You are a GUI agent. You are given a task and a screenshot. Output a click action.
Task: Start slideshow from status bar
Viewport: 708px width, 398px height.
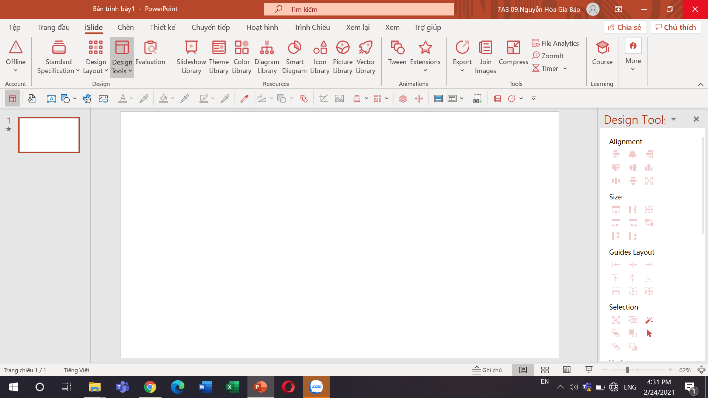click(x=589, y=370)
